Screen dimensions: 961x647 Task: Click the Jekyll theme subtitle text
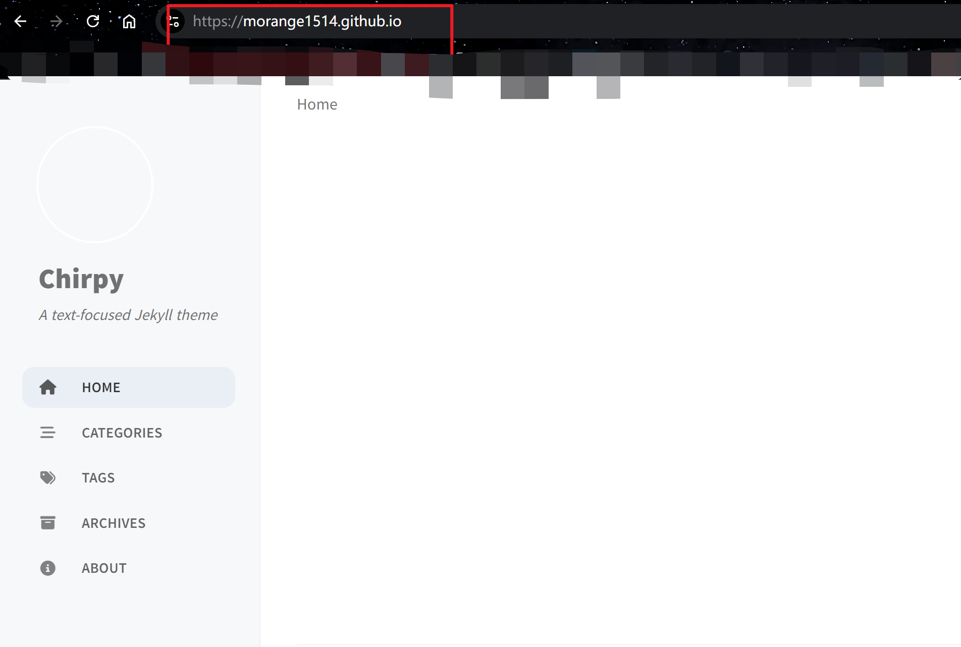128,315
